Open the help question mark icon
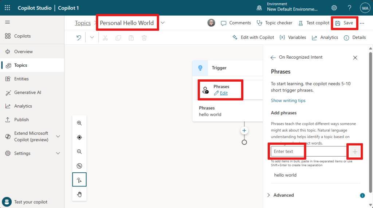This screenshot has height=208, width=373. point(349,8)
